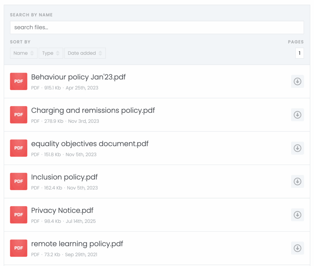This screenshot has width=314, height=266.
Task: Click download icon for remote learning policy
Action: point(297,248)
